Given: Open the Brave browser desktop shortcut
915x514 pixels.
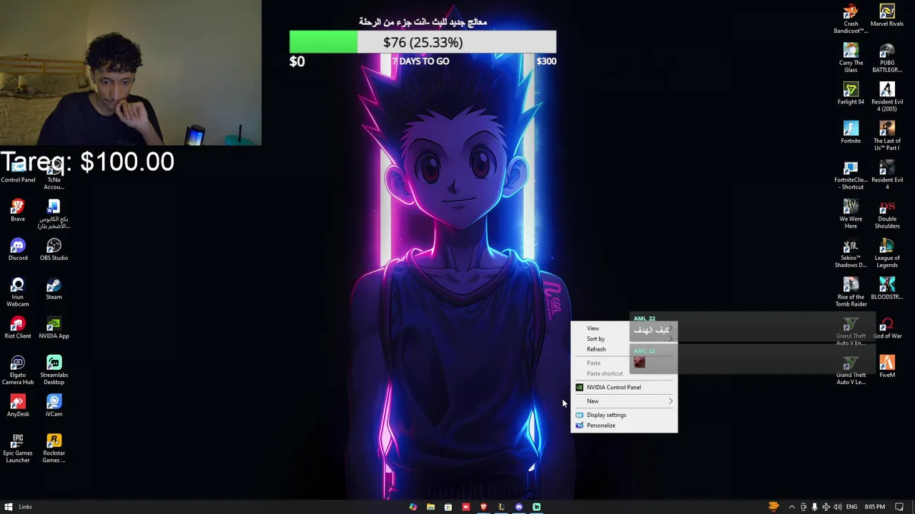Looking at the screenshot, I should [18, 211].
